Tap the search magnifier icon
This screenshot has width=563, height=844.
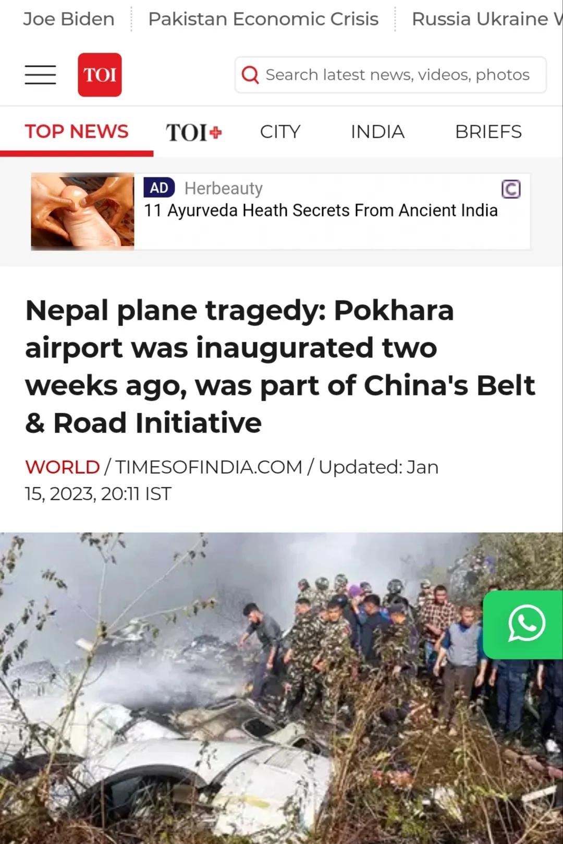click(250, 75)
